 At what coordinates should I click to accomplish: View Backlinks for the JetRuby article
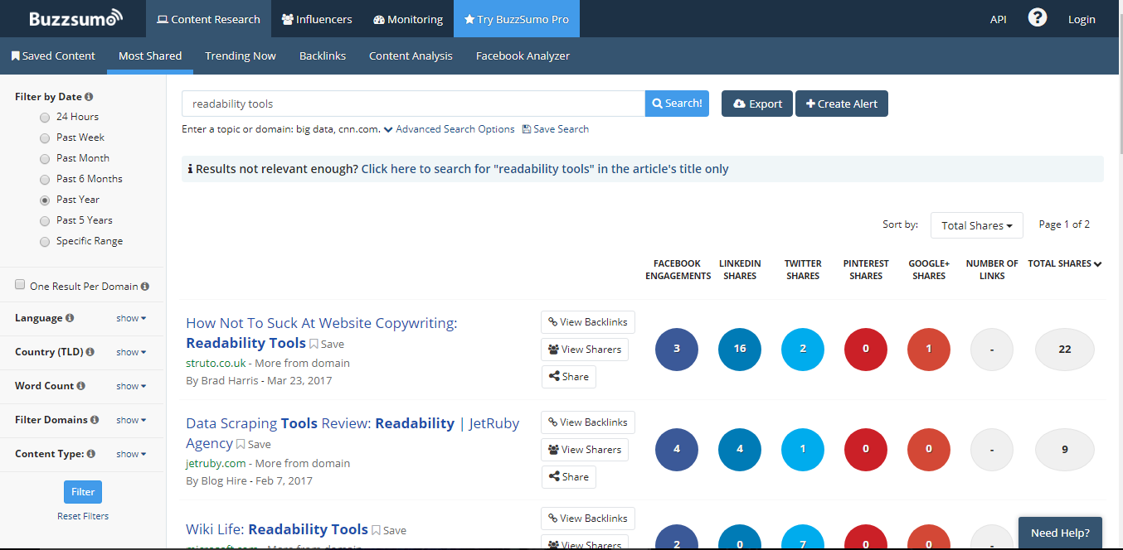click(x=588, y=422)
